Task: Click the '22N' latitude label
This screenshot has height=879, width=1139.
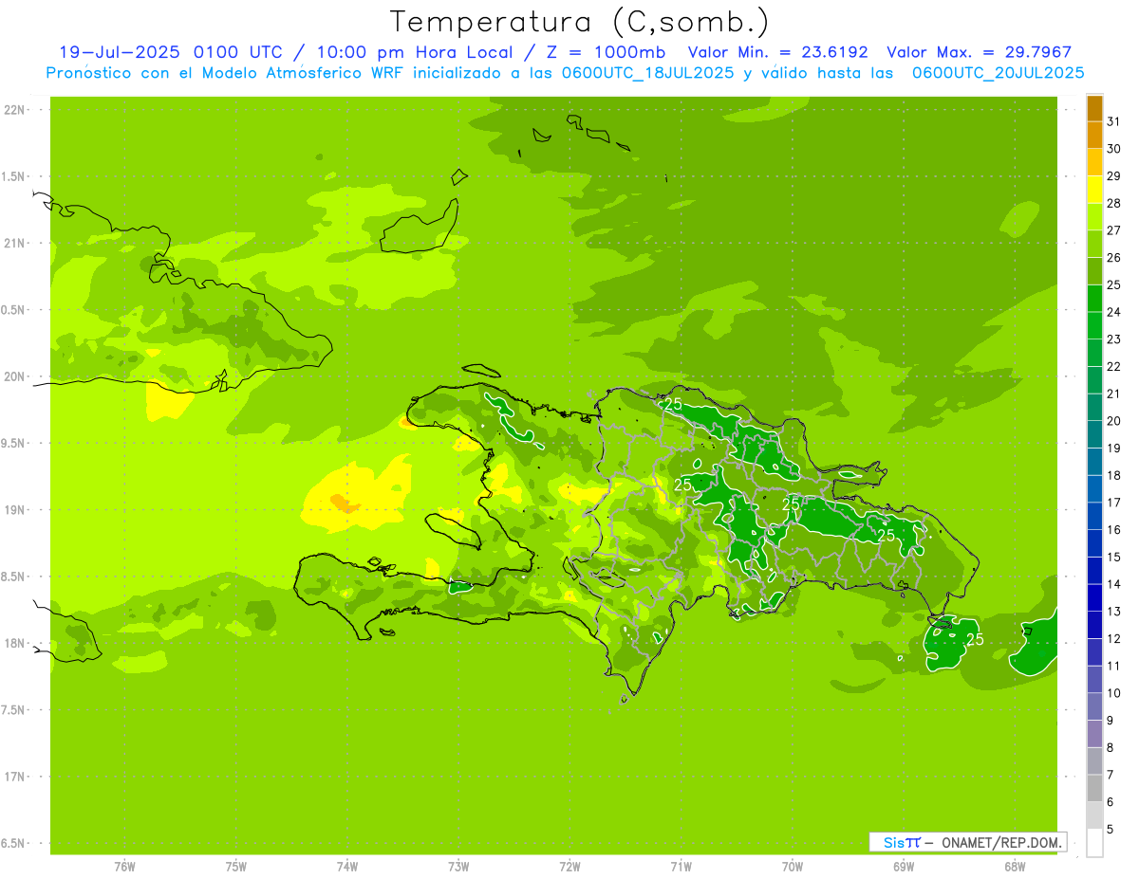Action: point(13,110)
